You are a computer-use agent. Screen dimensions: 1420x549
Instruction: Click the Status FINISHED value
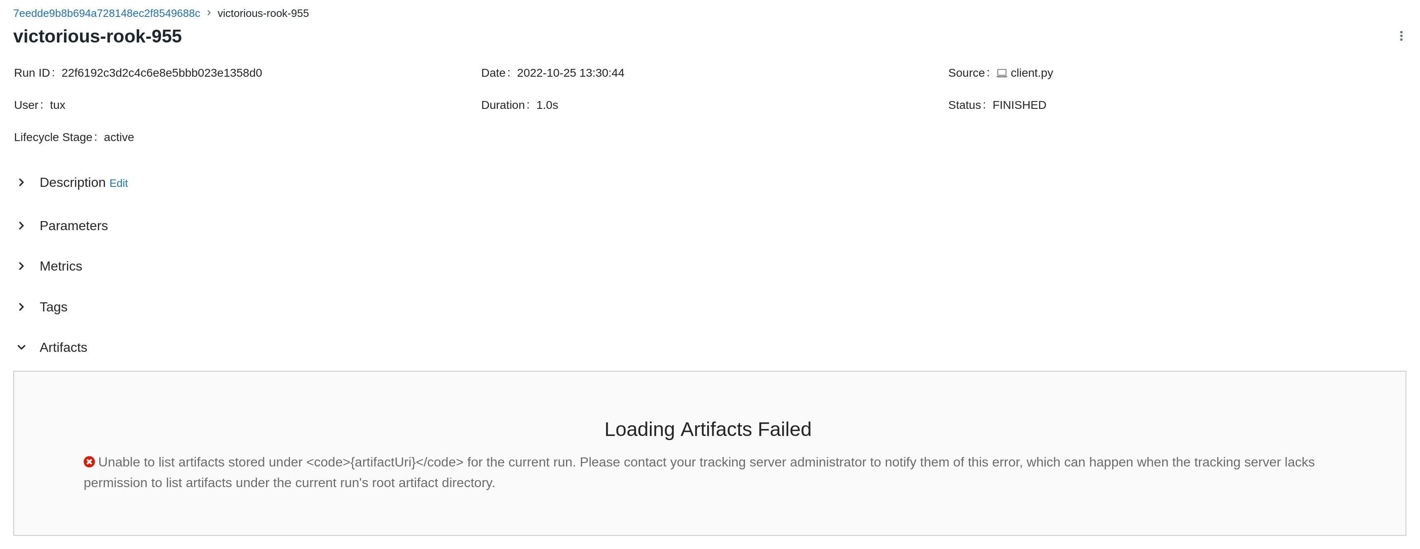coord(1019,104)
